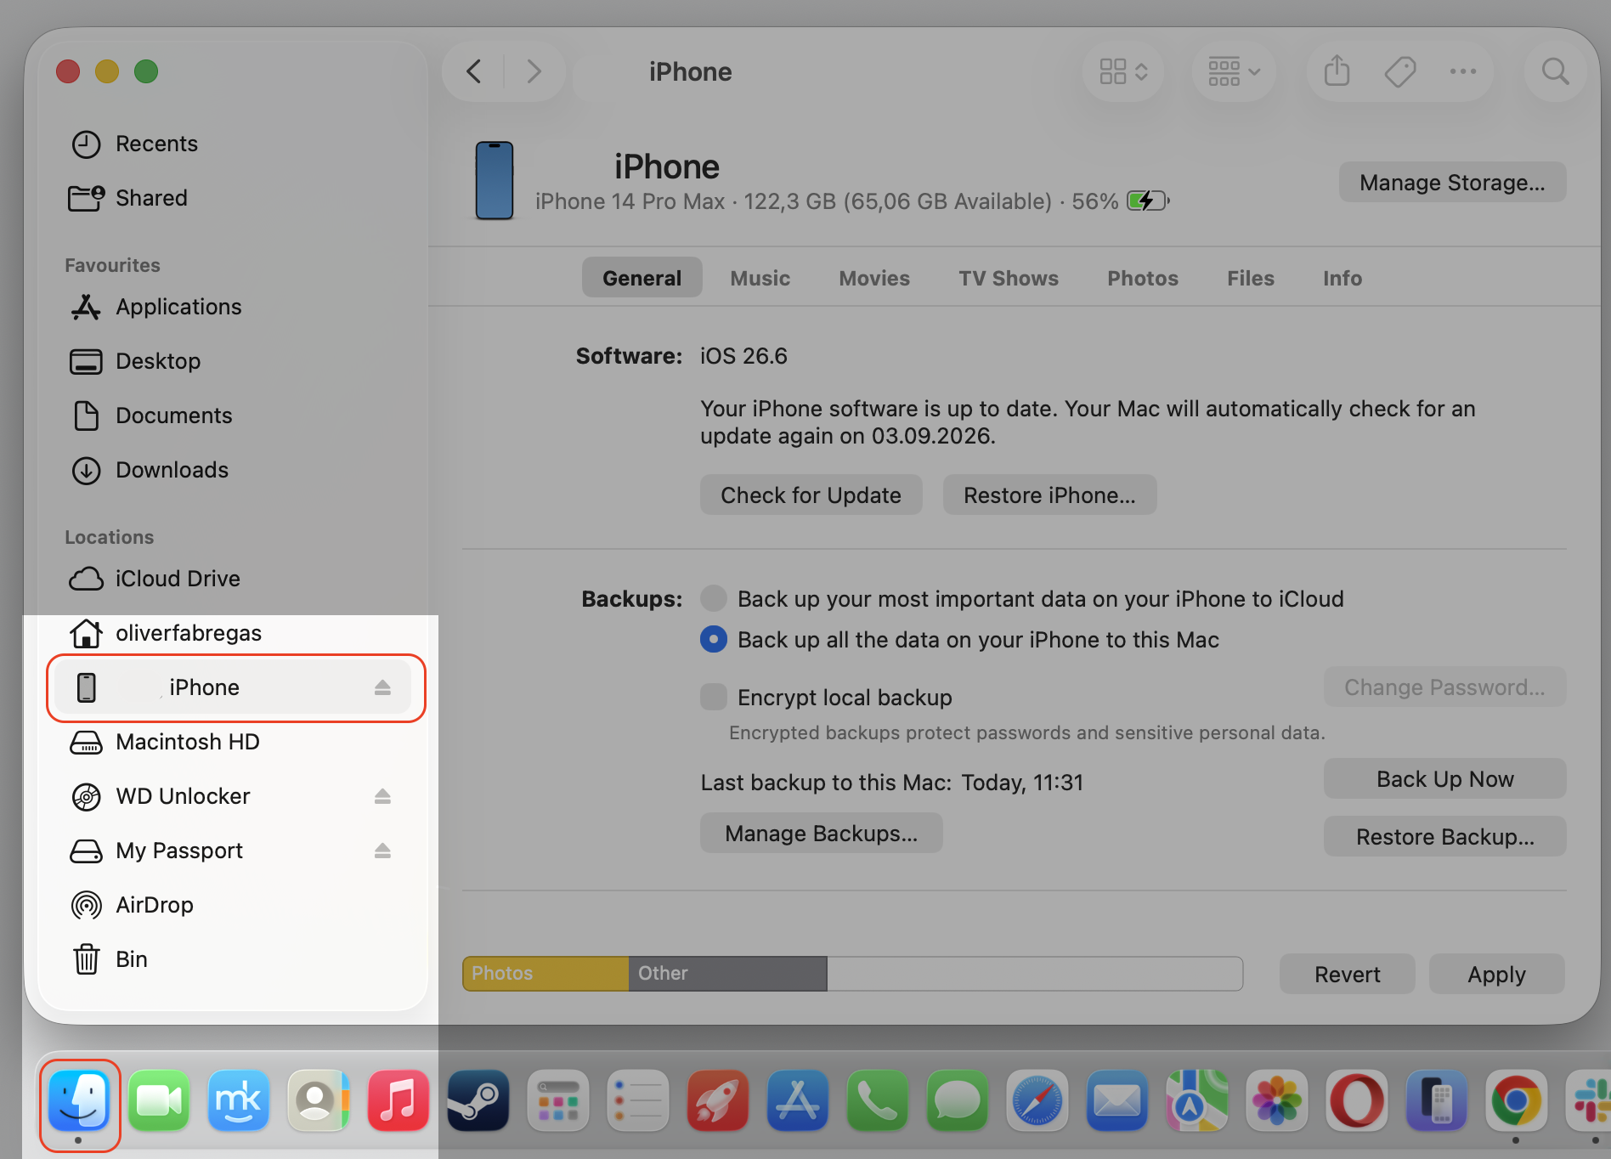
Task: Open the icon view switcher
Action: pos(1123,71)
